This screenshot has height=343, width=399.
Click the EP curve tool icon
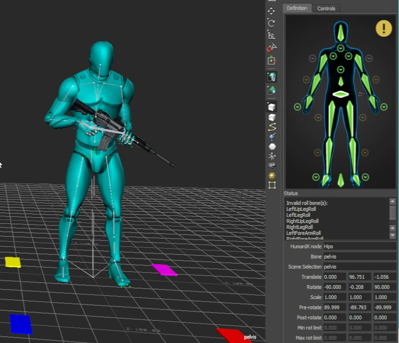pos(272,127)
